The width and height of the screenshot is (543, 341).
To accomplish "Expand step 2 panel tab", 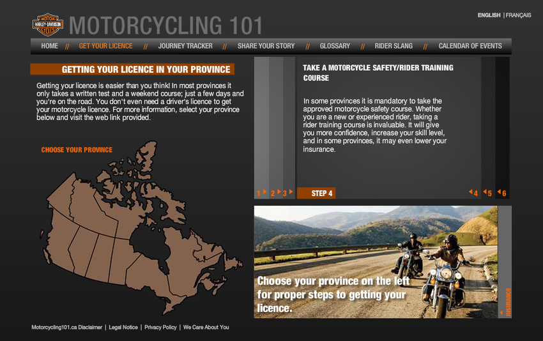I will [x=276, y=128].
